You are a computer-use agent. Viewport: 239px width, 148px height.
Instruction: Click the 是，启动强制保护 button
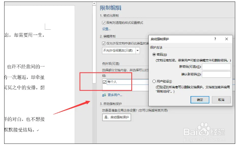(x=116, y=117)
